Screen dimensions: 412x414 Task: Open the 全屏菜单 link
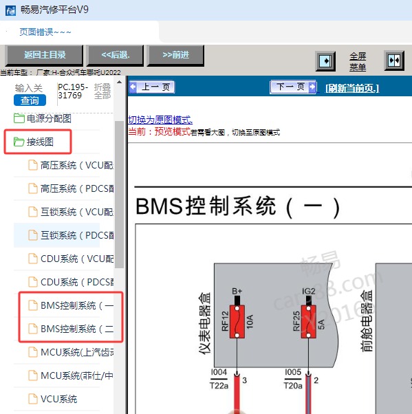(x=358, y=61)
